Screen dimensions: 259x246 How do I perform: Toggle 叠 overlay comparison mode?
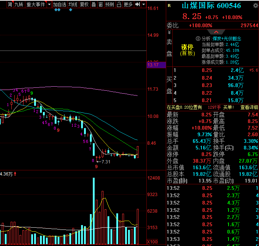(94, 5)
